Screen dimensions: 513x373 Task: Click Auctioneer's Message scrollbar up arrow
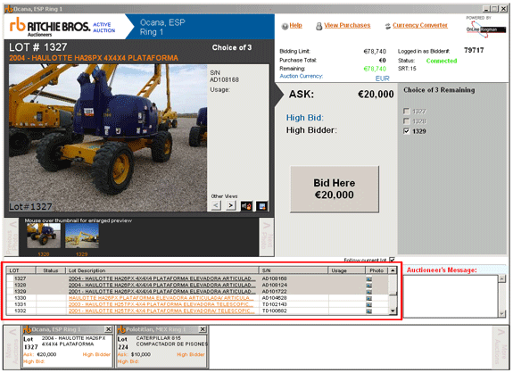[502, 278]
